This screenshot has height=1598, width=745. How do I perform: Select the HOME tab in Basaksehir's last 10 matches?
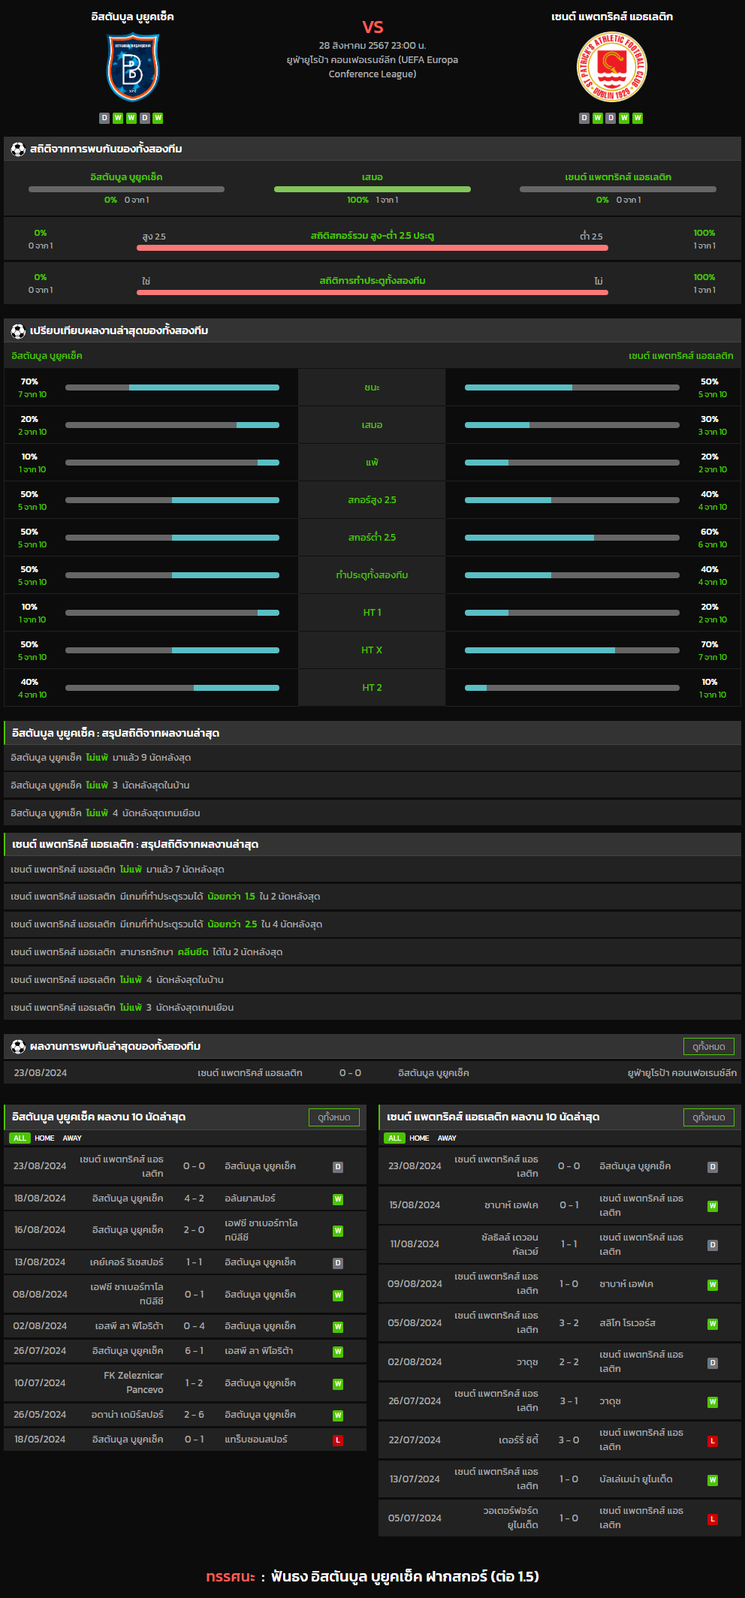click(x=44, y=1138)
